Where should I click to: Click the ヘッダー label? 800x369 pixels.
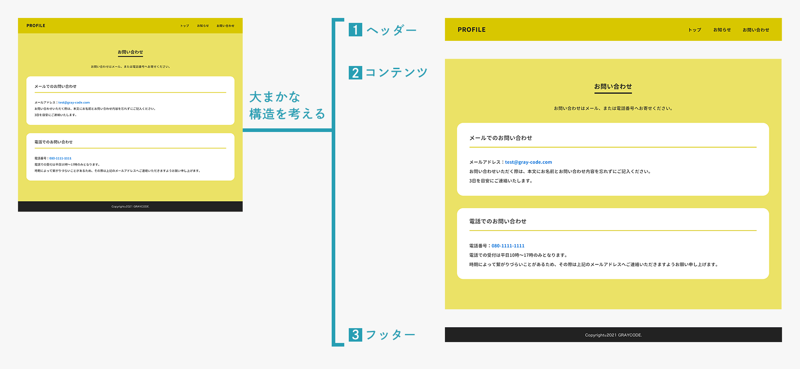(392, 30)
